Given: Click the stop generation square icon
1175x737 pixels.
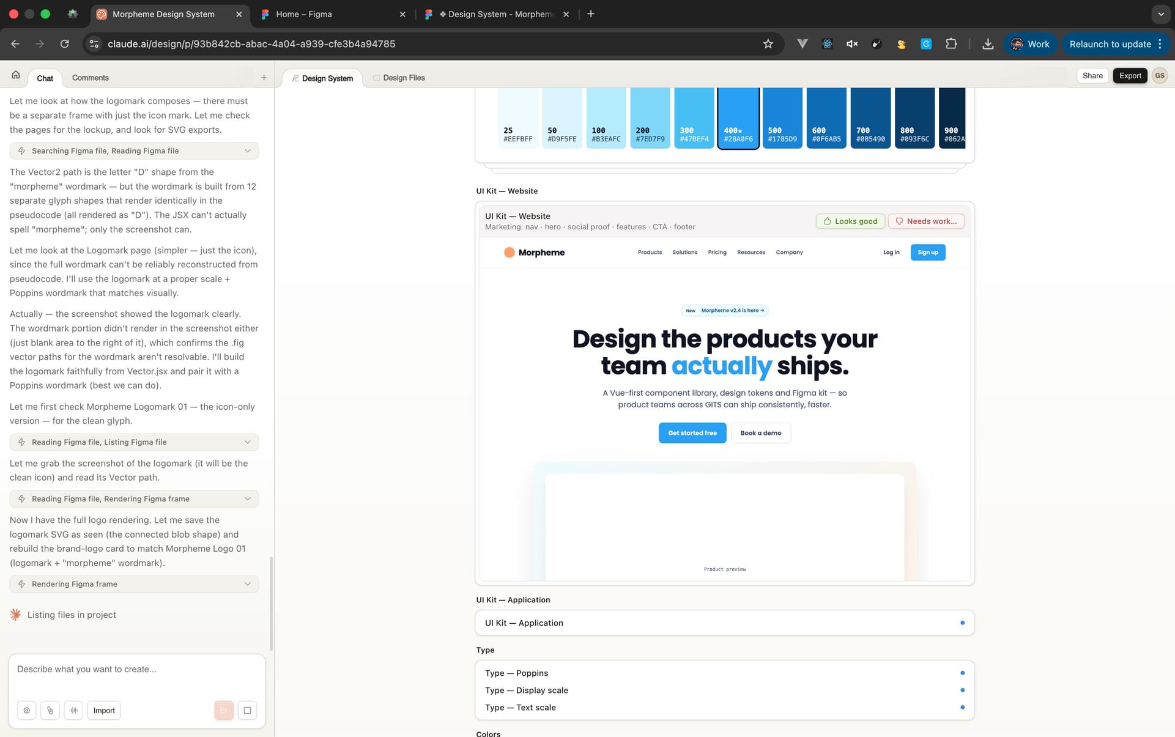Looking at the screenshot, I should [x=247, y=710].
